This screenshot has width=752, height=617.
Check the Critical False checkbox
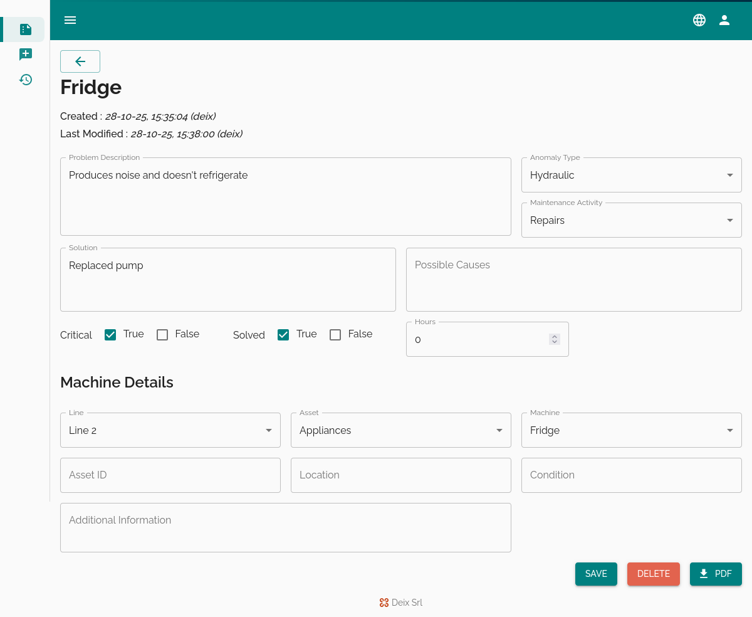162,335
